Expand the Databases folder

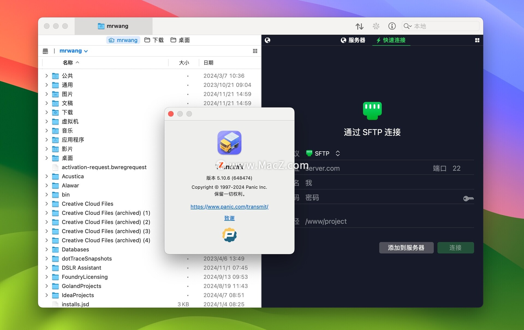pyautogui.click(x=47, y=249)
